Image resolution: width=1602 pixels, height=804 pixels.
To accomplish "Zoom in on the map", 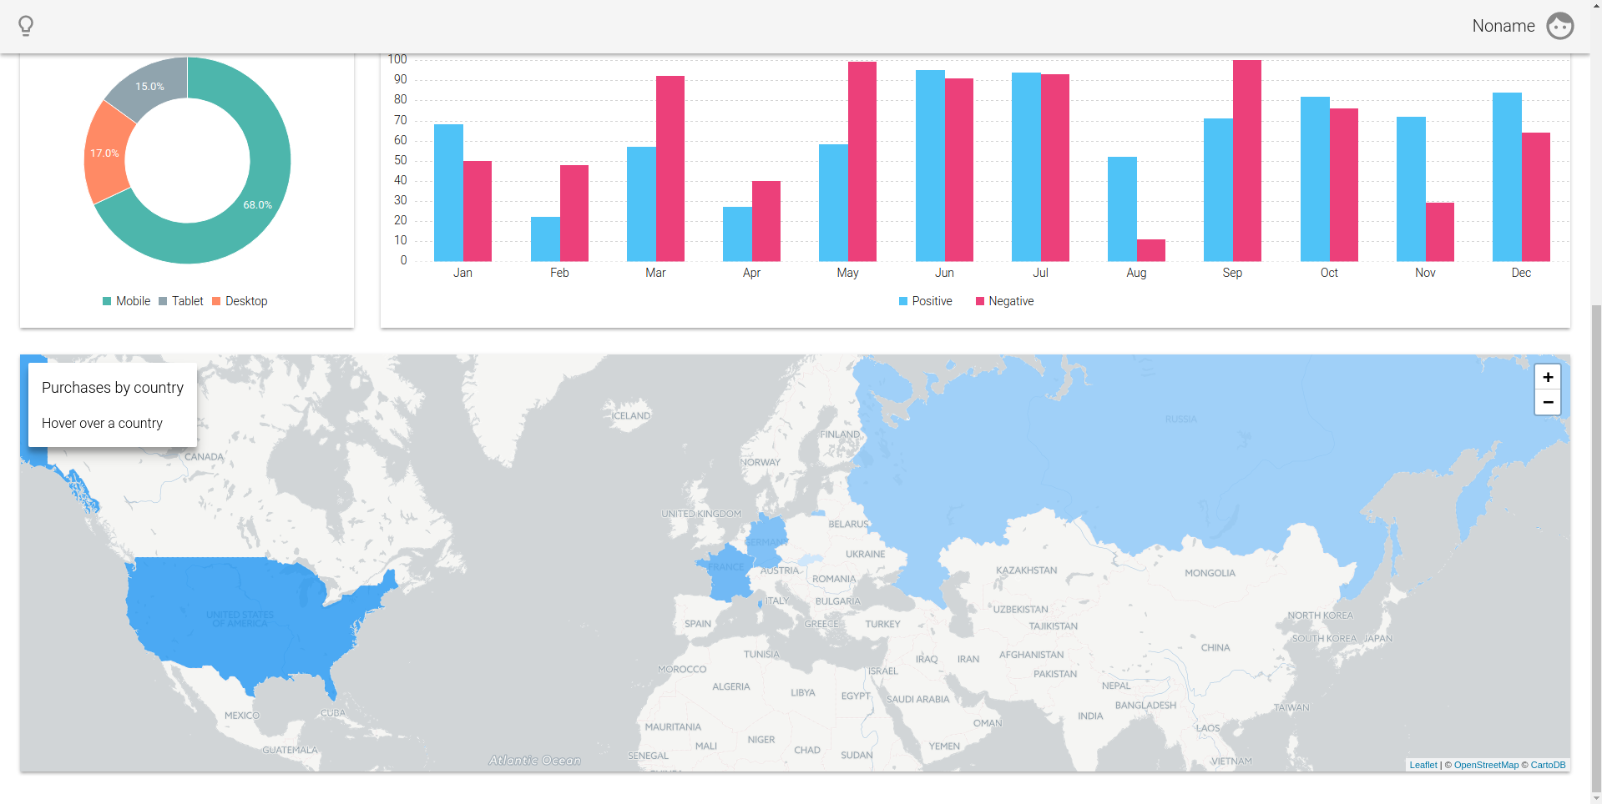I will click(x=1548, y=377).
